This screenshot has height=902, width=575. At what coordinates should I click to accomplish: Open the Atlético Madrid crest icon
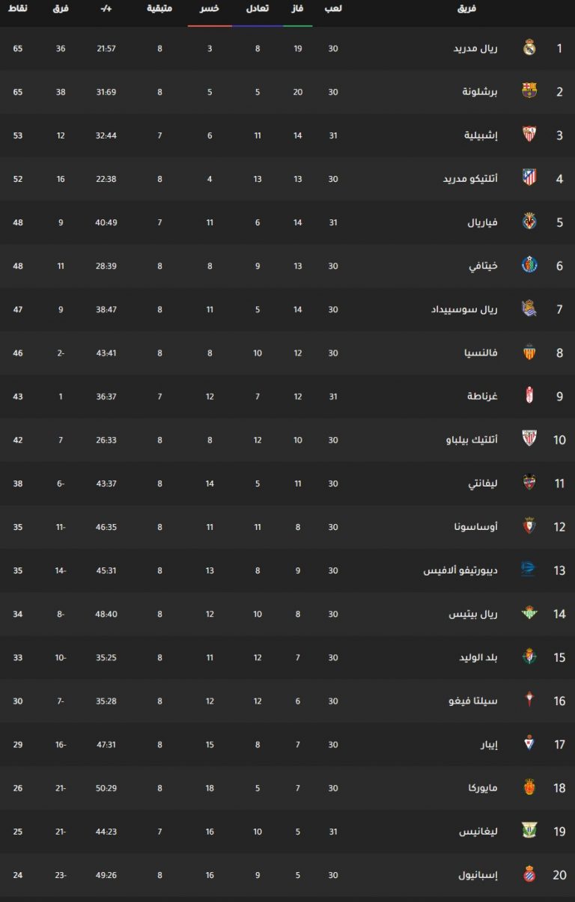(x=529, y=179)
